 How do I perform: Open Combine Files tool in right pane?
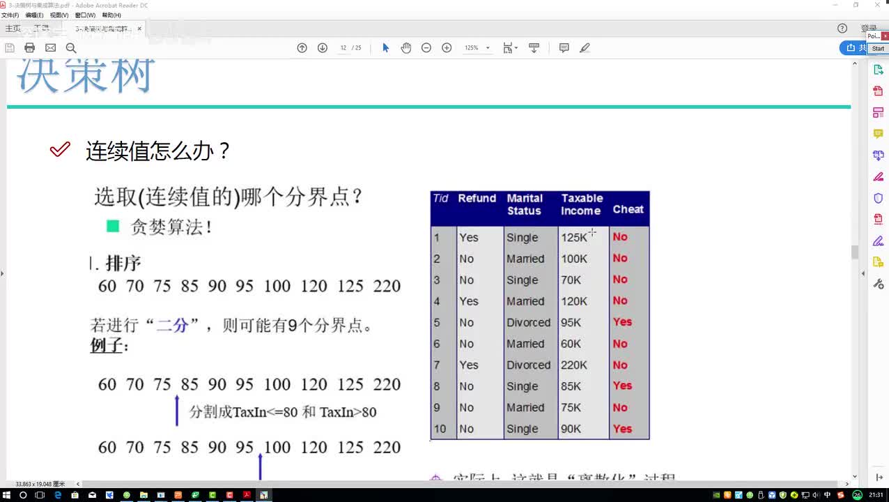point(879,155)
